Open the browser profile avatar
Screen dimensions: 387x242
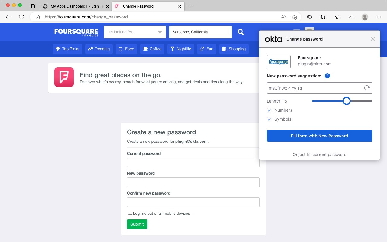pyautogui.click(x=365, y=17)
